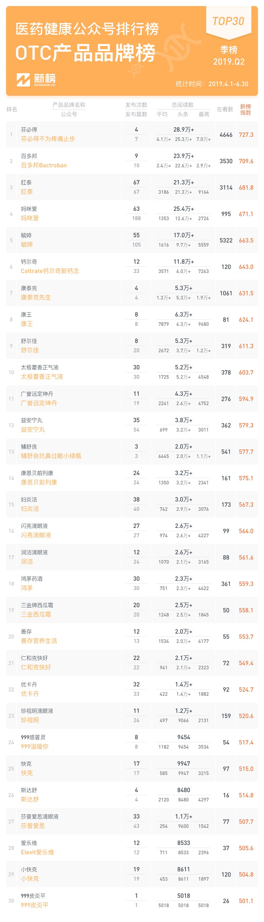Click the 发布次数 column header
The height and width of the screenshot is (922, 264).
click(136, 105)
